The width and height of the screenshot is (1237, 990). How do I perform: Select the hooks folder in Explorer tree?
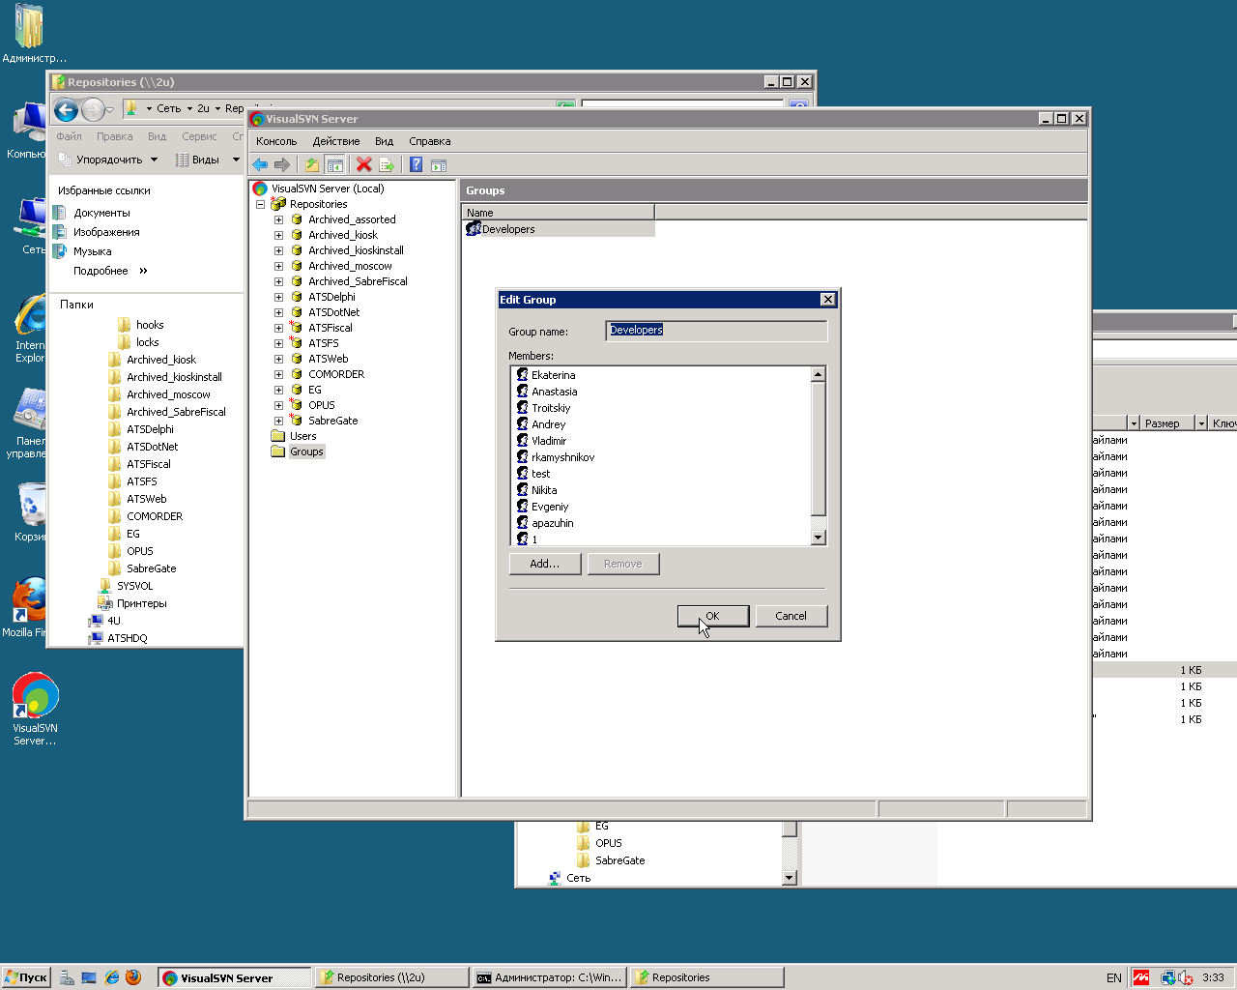coord(150,325)
